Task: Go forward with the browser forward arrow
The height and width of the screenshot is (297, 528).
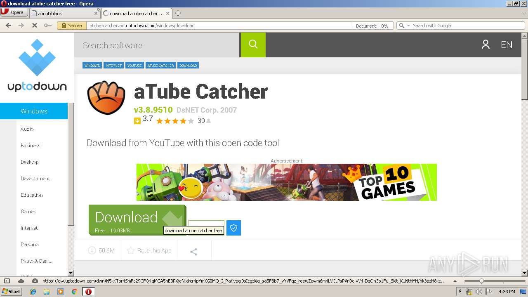Action: 21,25
